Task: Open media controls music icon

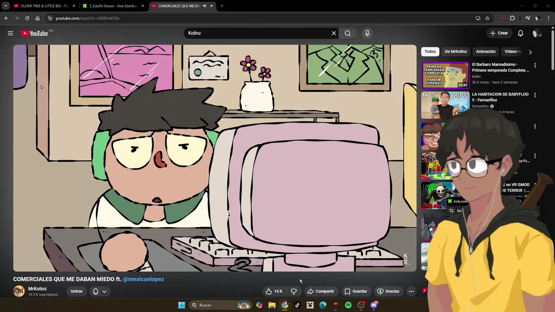Action: pos(528,18)
